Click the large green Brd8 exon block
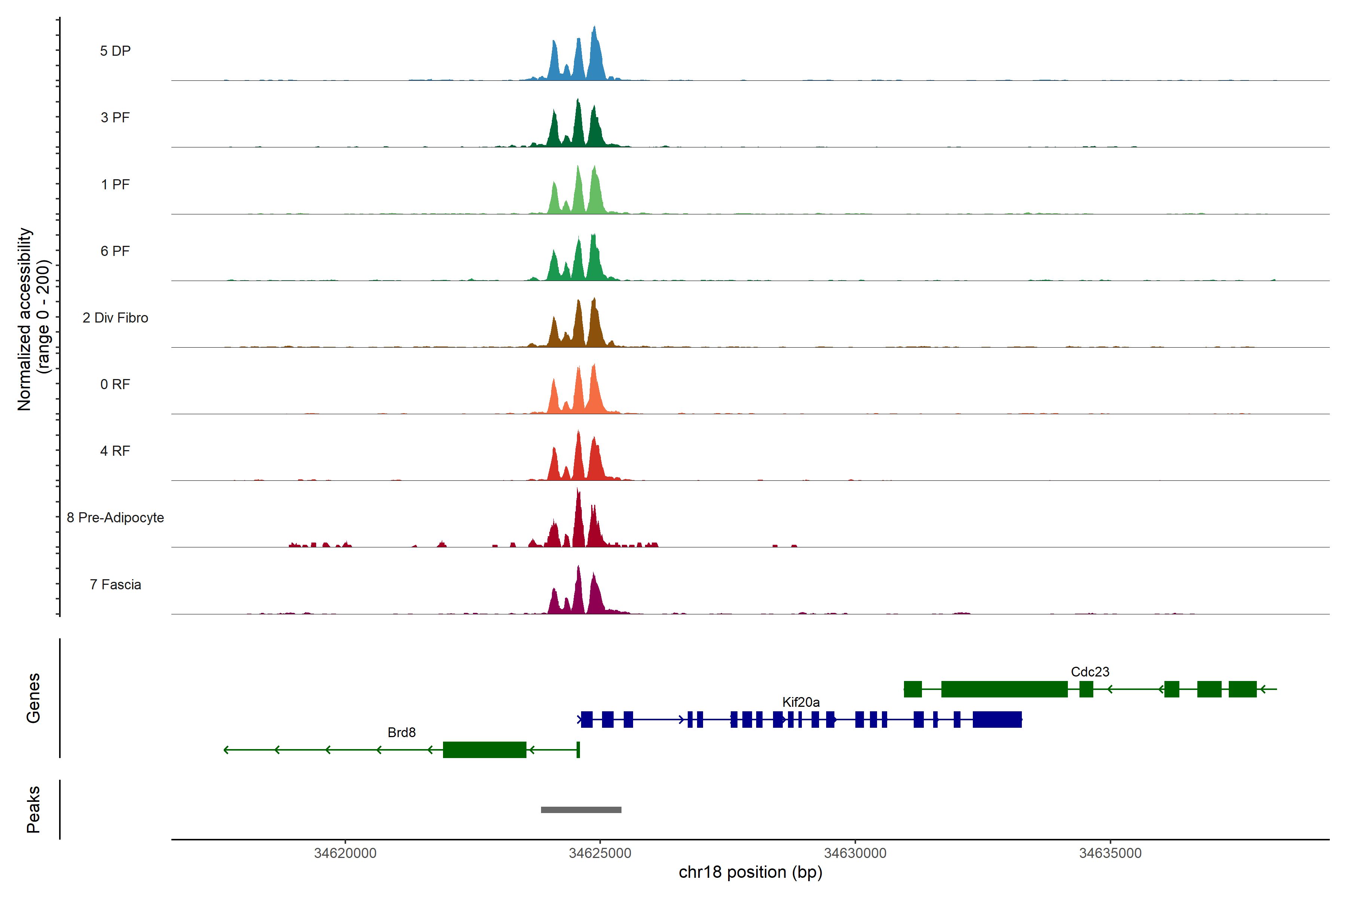 click(x=485, y=750)
